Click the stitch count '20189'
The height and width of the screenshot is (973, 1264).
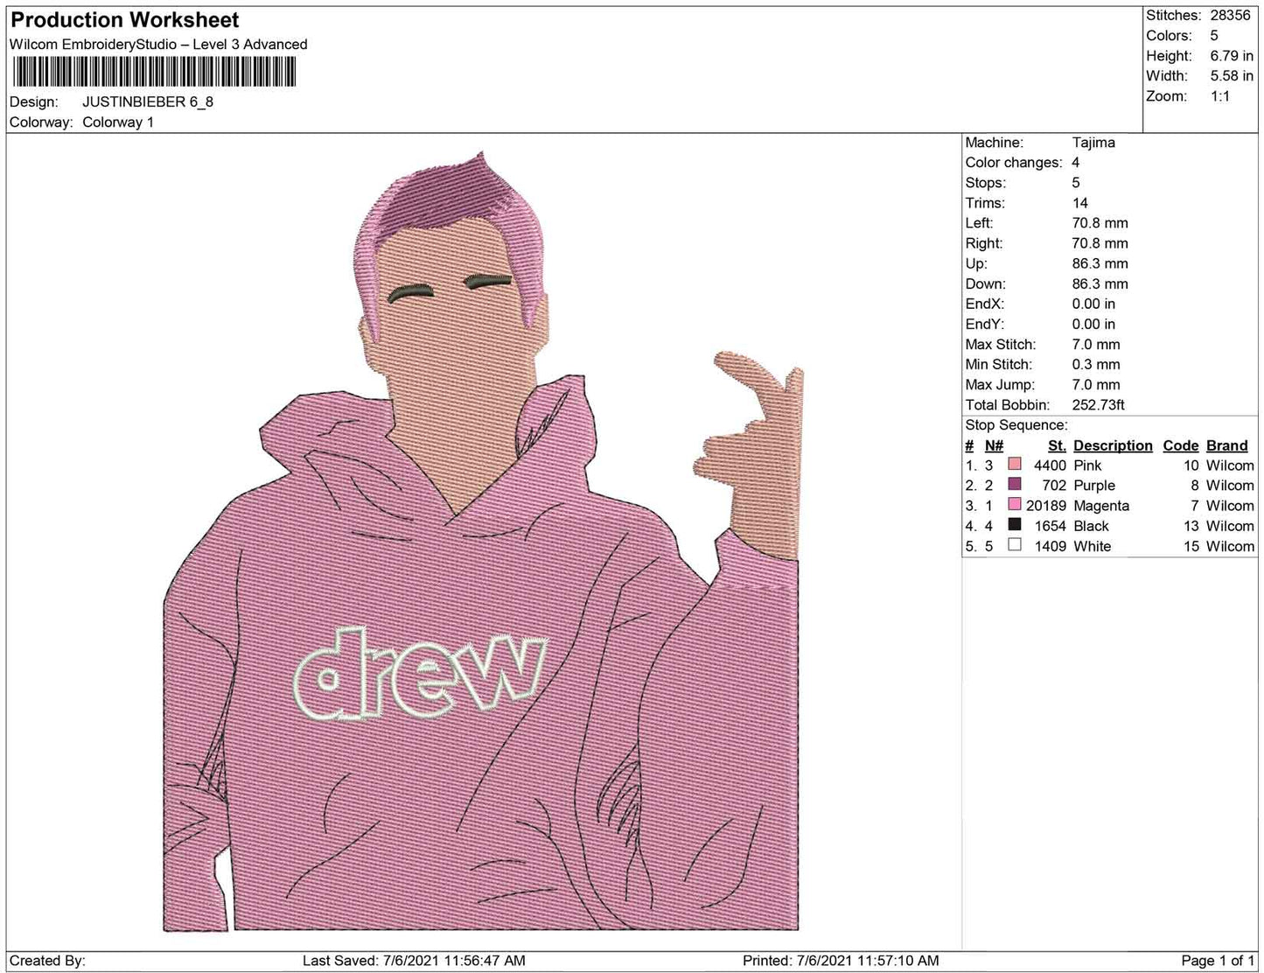1046,506
